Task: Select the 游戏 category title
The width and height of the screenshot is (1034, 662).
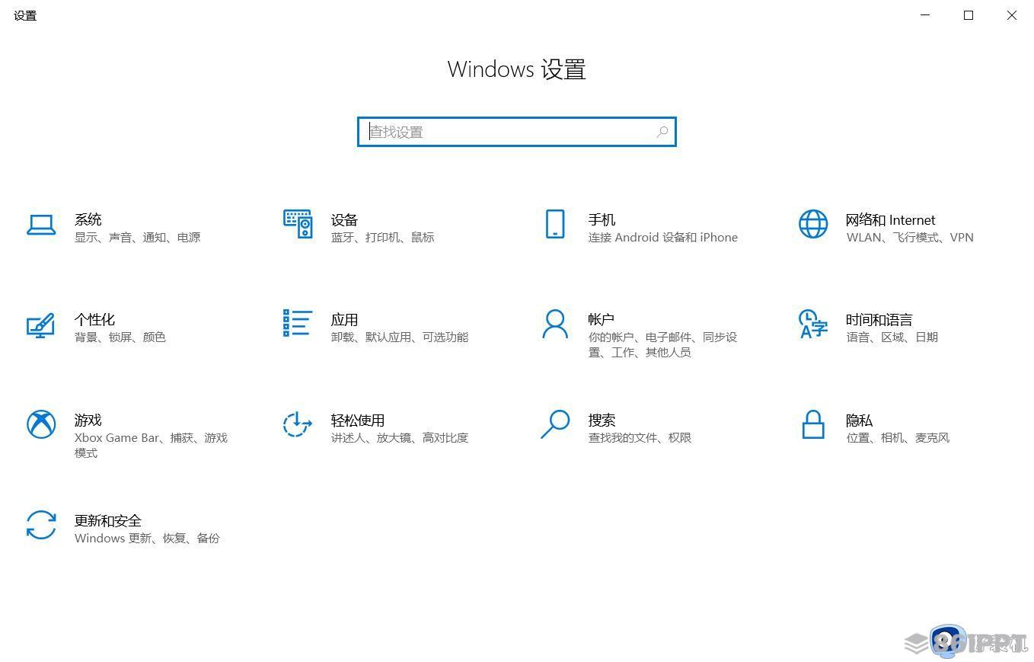Action: (x=88, y=420)
